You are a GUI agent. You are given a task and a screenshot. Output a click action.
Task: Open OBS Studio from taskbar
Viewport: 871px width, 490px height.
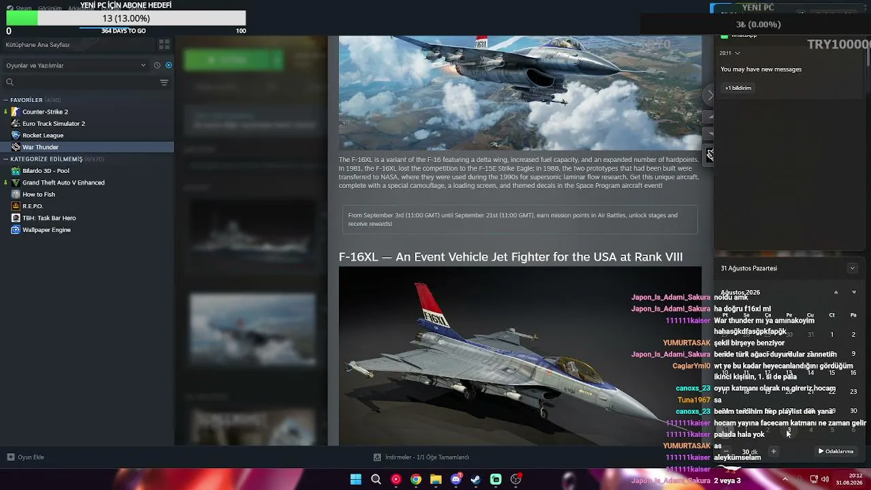516,479
